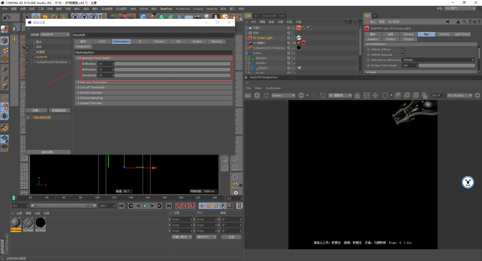Viewport: 482px width, 261px height.
Task: Open the renderer Redshift dropdown
Action: [55, 35]
